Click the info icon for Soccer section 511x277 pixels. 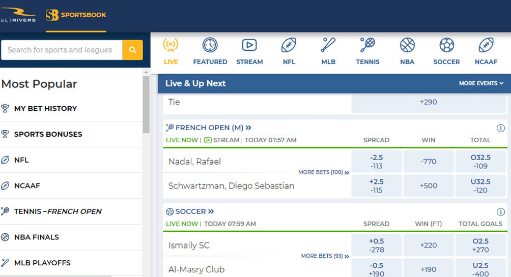[x=501, y=212]
